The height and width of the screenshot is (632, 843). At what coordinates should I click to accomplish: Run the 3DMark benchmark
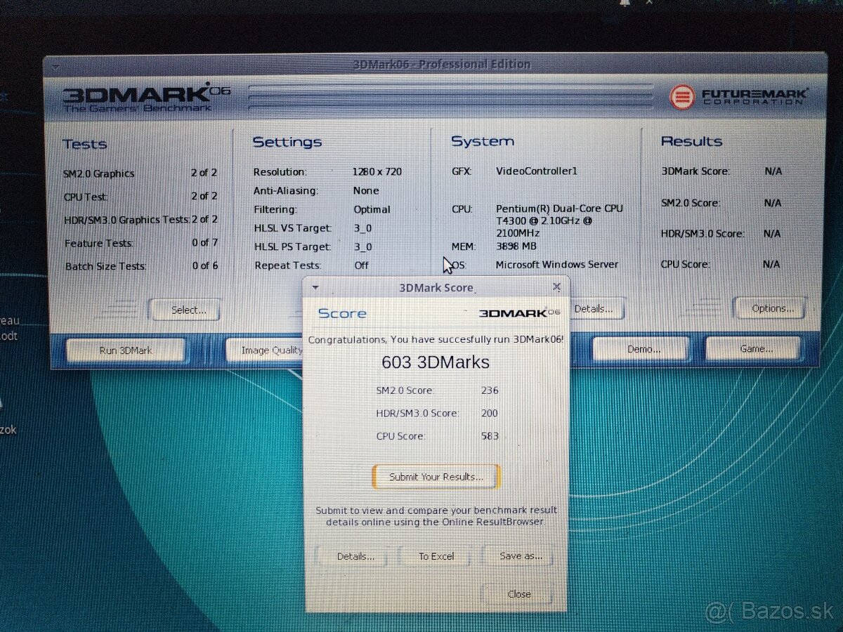point(125,350)
